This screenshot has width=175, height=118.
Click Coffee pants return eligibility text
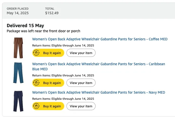(63, 45)
